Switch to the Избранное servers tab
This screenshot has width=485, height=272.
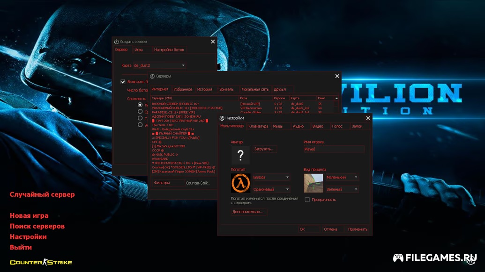183,89
